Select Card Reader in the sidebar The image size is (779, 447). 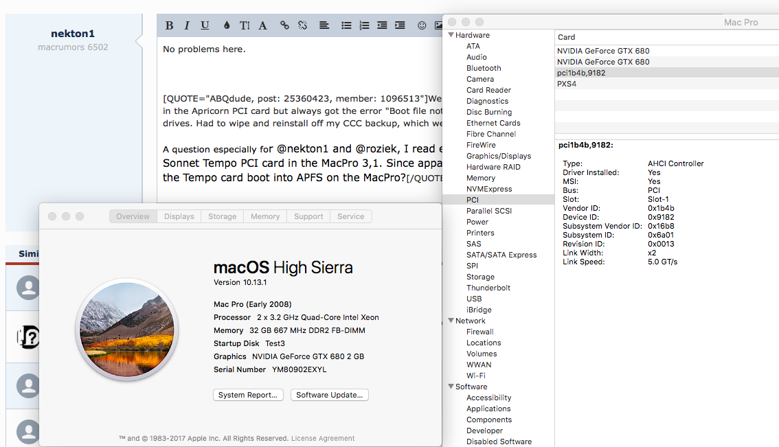[488, 90]
